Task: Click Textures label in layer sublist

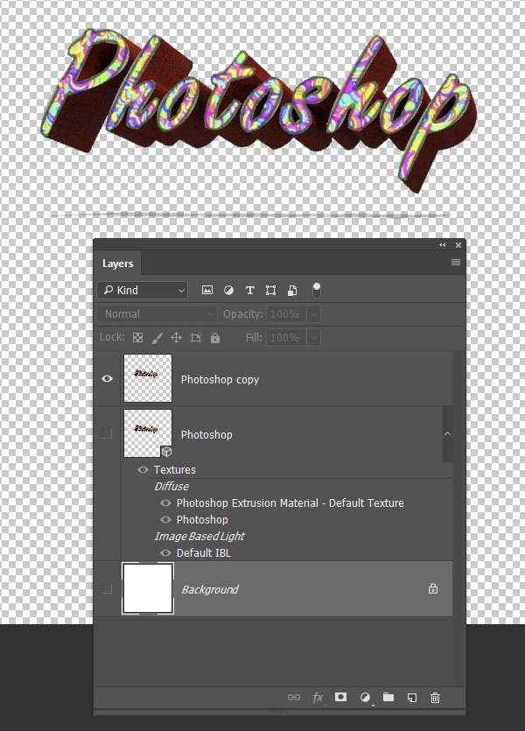Action: [x=175, y=469]
